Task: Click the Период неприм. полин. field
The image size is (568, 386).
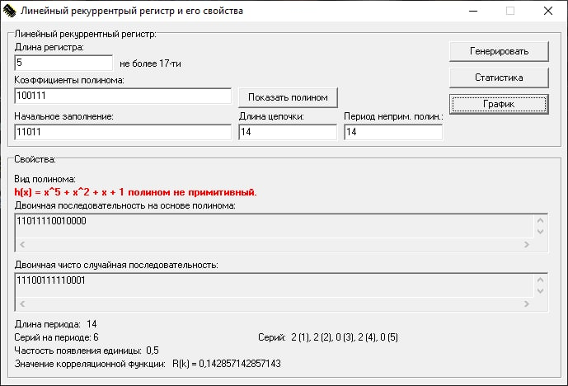Action: click(393, 132)
